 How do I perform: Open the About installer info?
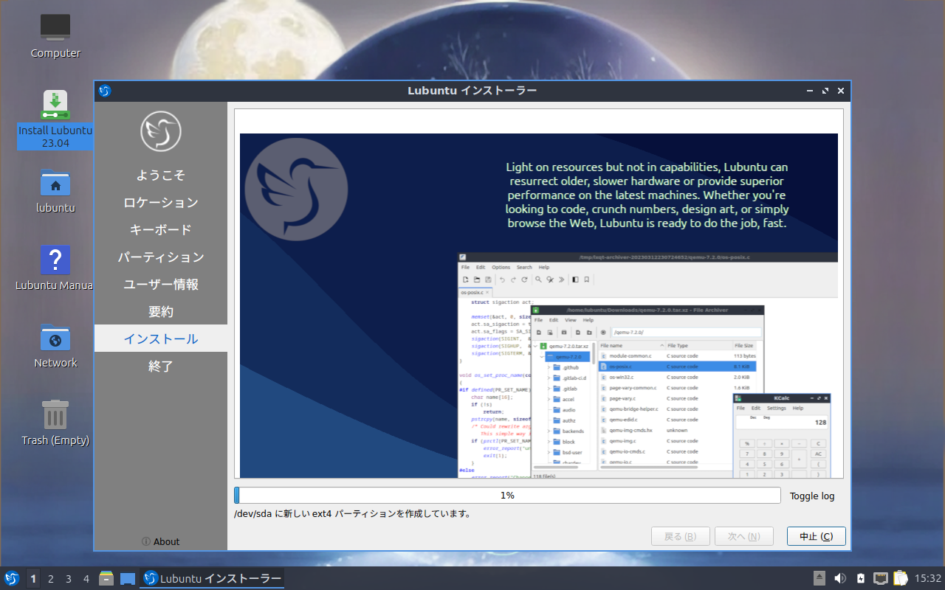[161, 541]
